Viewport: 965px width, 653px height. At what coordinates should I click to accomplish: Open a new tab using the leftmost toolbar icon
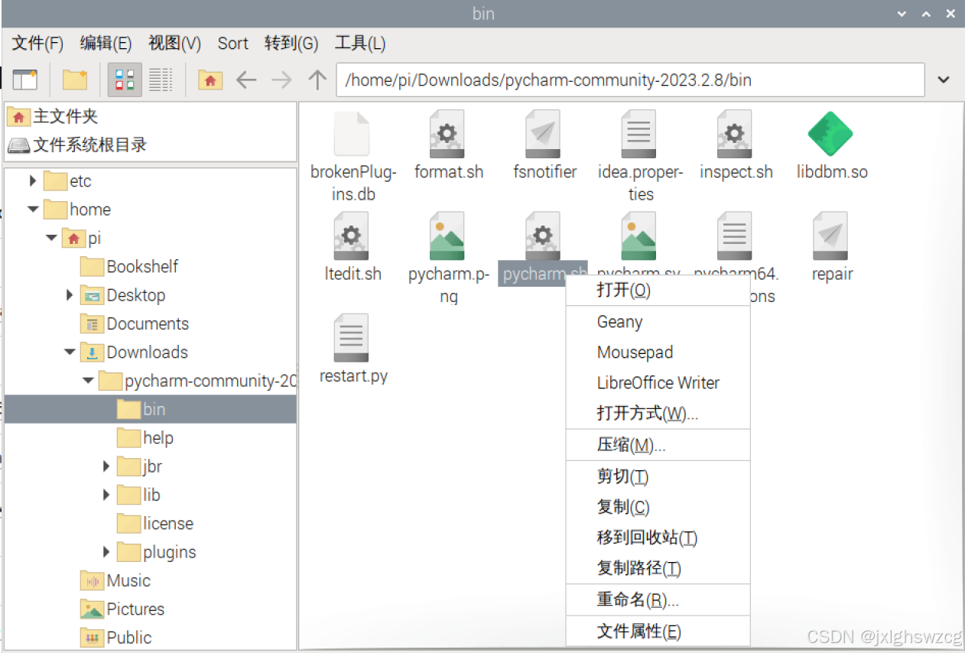[x=24, y=79]
